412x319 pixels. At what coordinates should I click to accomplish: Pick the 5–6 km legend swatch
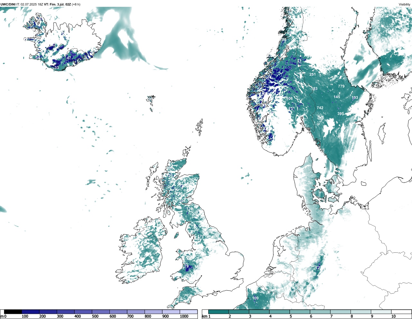(300, 312)
